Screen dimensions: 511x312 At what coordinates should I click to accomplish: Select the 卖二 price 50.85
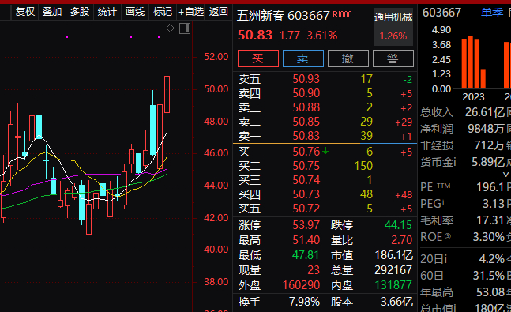[306, 122]
